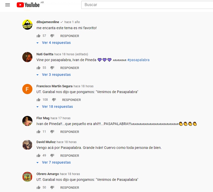
Task: Like Francisco Martín Segura's comment
Action: 38,100
